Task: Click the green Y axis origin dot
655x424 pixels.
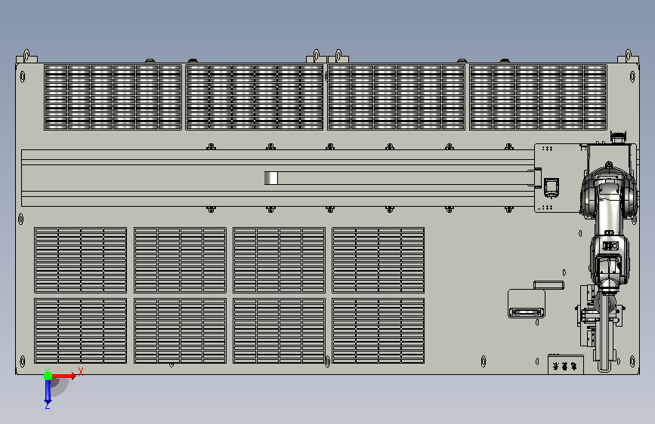Action: (x=48, y=376)
